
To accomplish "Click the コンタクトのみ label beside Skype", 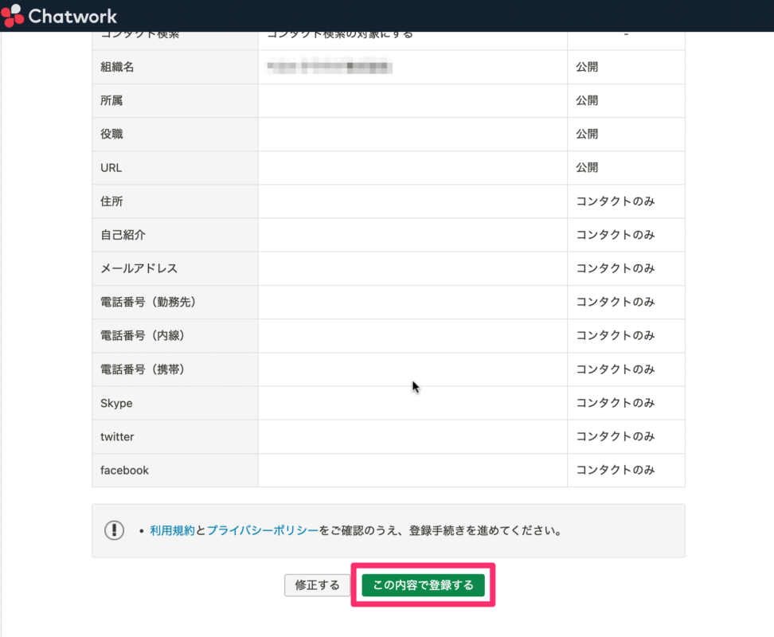I will pyautogui.click(x=617, y=403).
